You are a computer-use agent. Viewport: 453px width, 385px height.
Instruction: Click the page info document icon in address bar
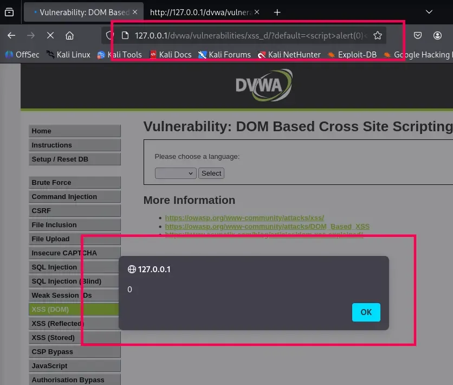coord(125,36)
